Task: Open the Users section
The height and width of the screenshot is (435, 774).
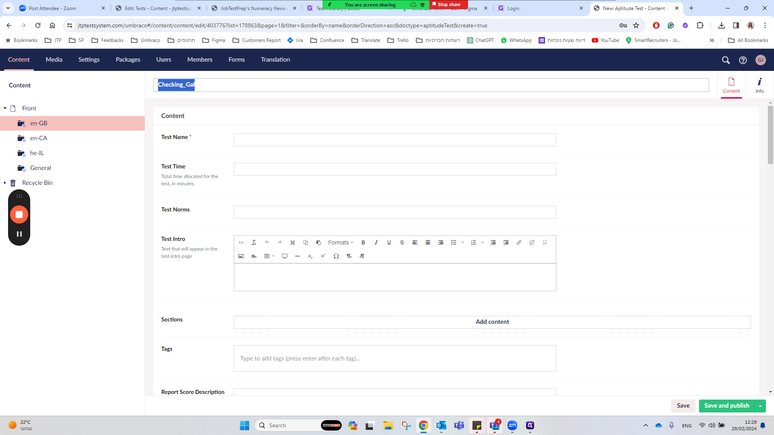Action: 164,60
